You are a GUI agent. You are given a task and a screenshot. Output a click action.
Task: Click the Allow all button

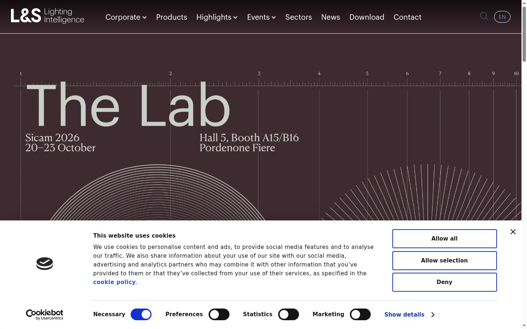click(x=444, y=239)
